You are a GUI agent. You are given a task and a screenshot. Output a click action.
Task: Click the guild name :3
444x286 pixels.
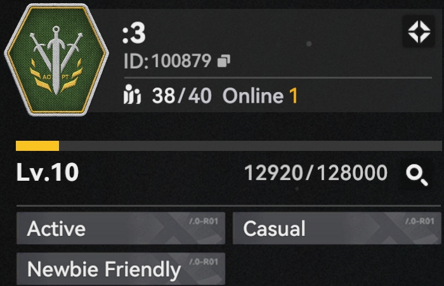(134, 34)
